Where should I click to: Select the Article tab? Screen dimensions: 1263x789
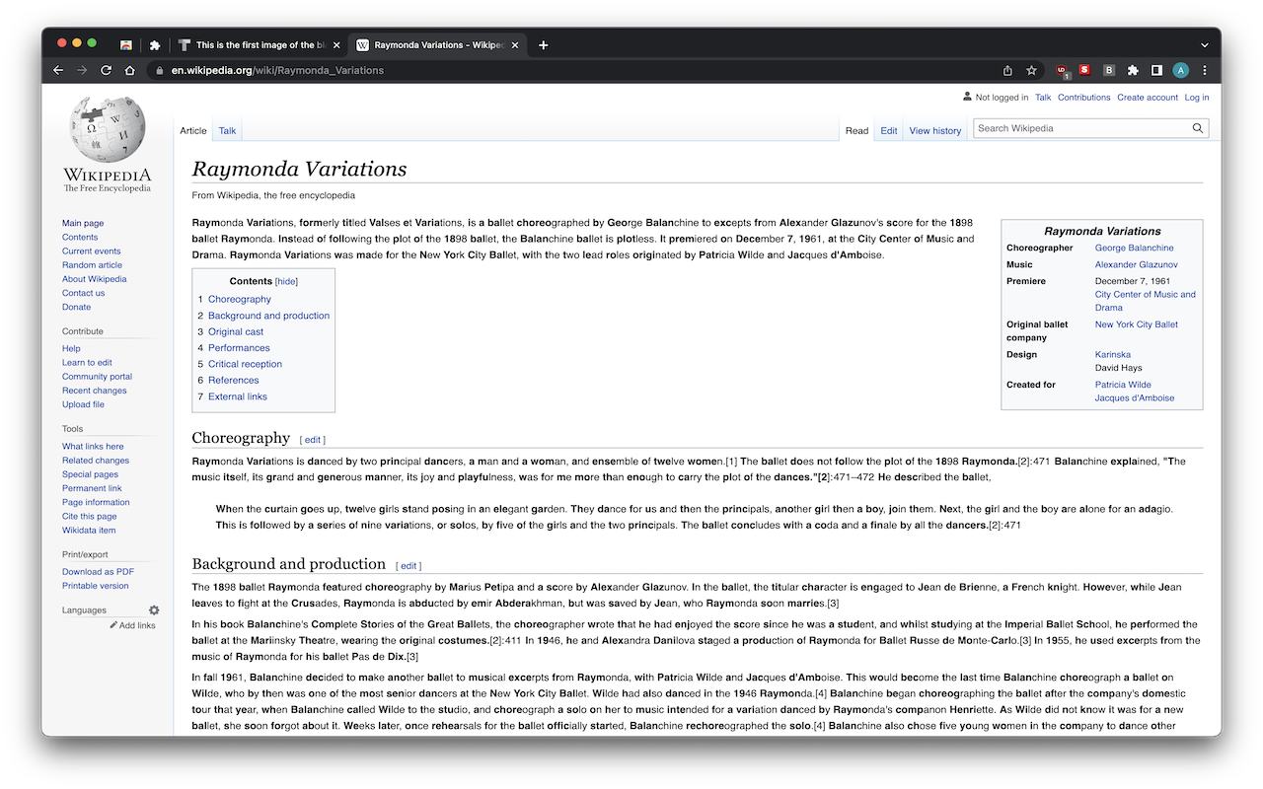tap(193, 130)
